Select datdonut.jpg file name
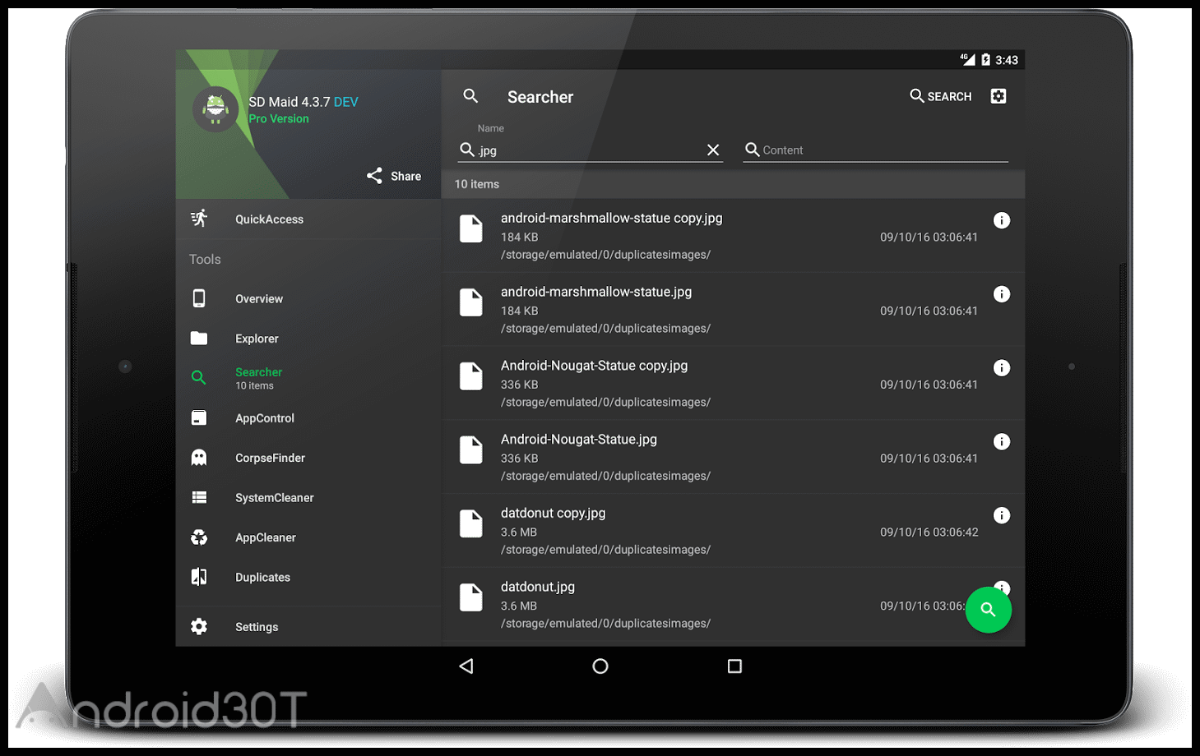Screen dimensions: 1200x756 pos(538,587)
